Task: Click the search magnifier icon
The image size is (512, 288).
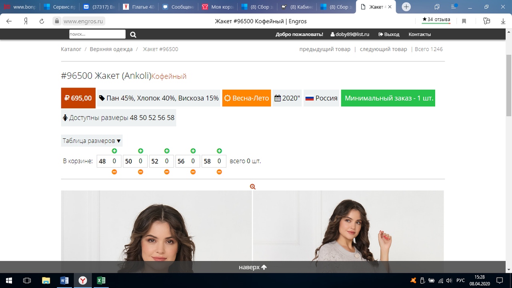Action: click(x=133, y=34)
